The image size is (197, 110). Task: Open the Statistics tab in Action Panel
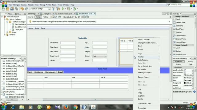pyautogui.click(x=38, y=72)
